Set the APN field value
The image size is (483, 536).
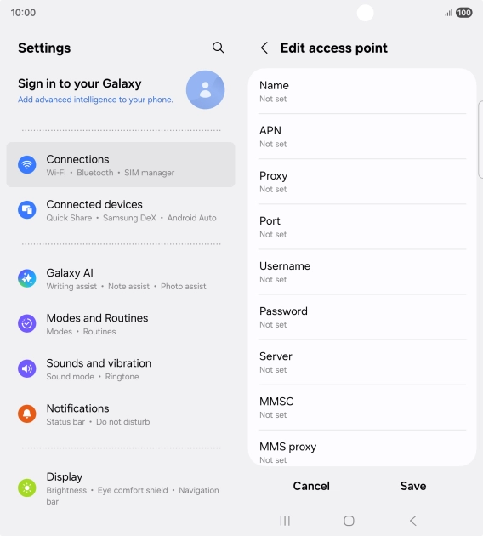coord(362,136)
